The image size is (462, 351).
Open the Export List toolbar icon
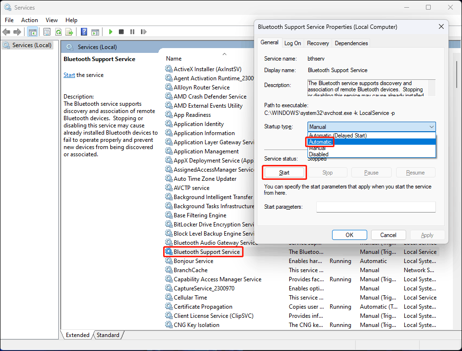click(x=70, y=32)
